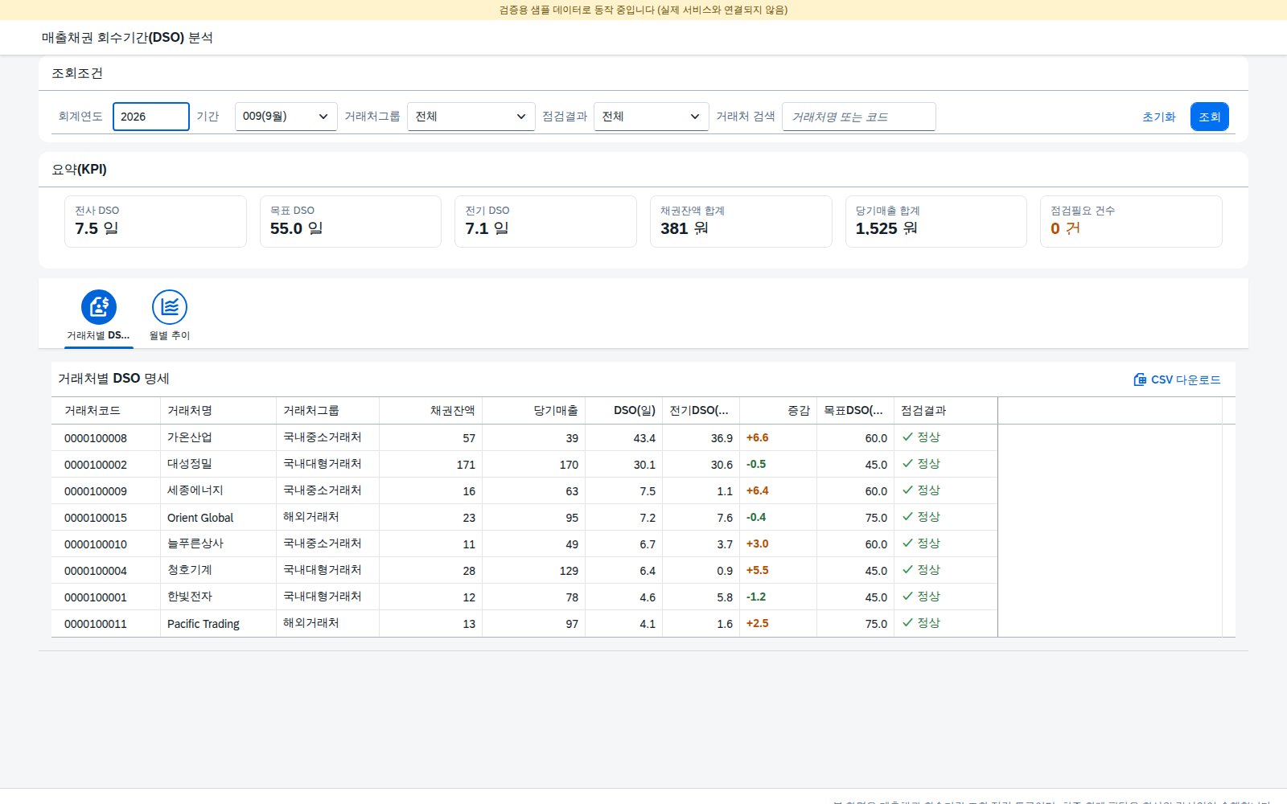Click the -1.2 change value
This screenshot has width=1287, height=804.
pyautogui.click(x=756, y=597)
